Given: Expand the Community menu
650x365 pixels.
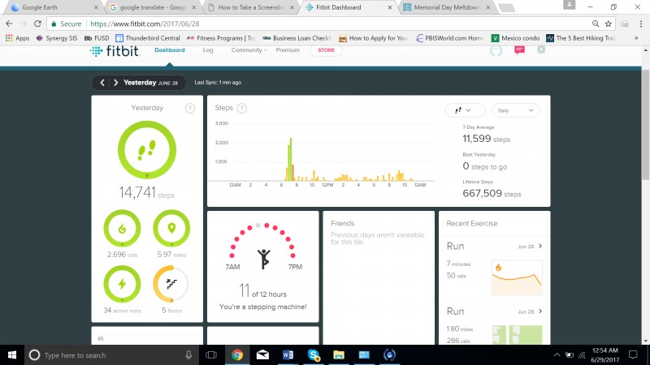Looking at the screenshot, I should click(x=248, y=50).
